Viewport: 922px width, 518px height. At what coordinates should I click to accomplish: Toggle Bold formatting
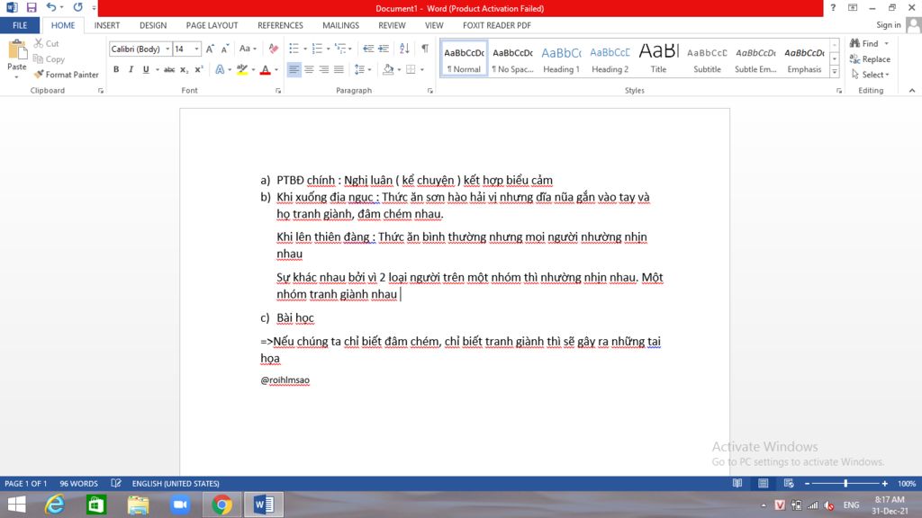(116, 69)
